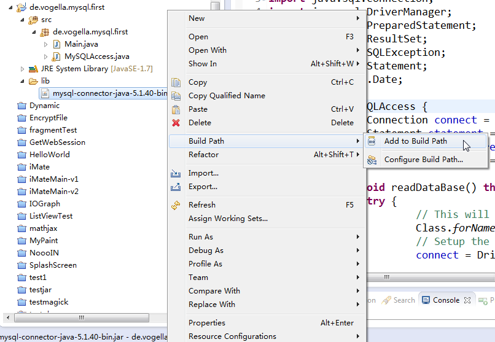Select the HelloWorld project
Viewport: 495px width, 342px height.
49,155
